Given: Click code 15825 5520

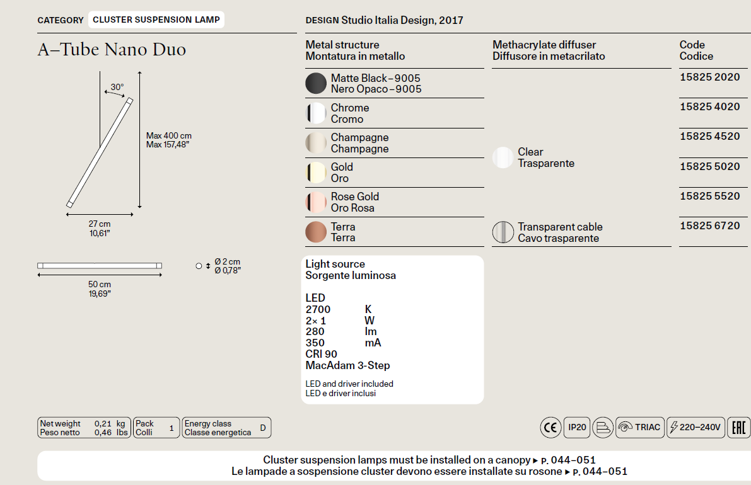Looking at the screenshot, I should pos(710,196).
